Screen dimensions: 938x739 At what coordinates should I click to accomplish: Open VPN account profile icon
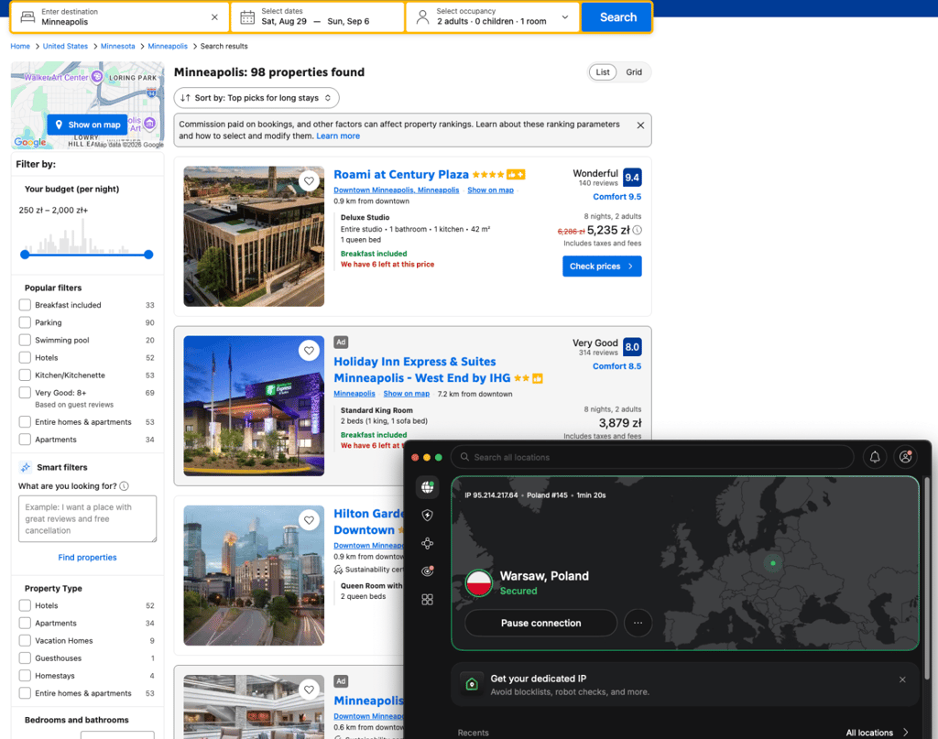pyautogui.click(x=906, y=457)
